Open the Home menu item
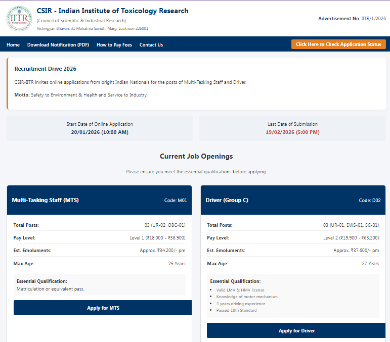The width and height of the screenshot is (390, 342). click(x=13, y=44)
